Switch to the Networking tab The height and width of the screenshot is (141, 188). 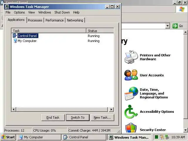tap(75, 20)
